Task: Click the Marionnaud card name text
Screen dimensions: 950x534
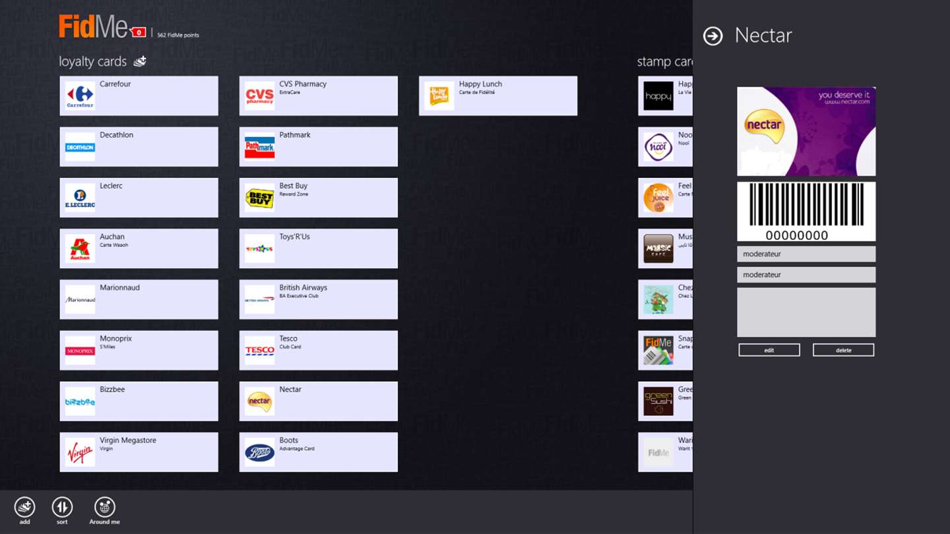Action: pyautogui.click(x=119, y=287)
